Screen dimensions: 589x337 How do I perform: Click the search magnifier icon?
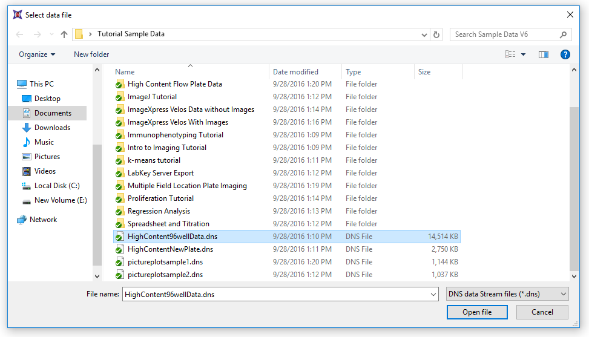coord(563,34)
